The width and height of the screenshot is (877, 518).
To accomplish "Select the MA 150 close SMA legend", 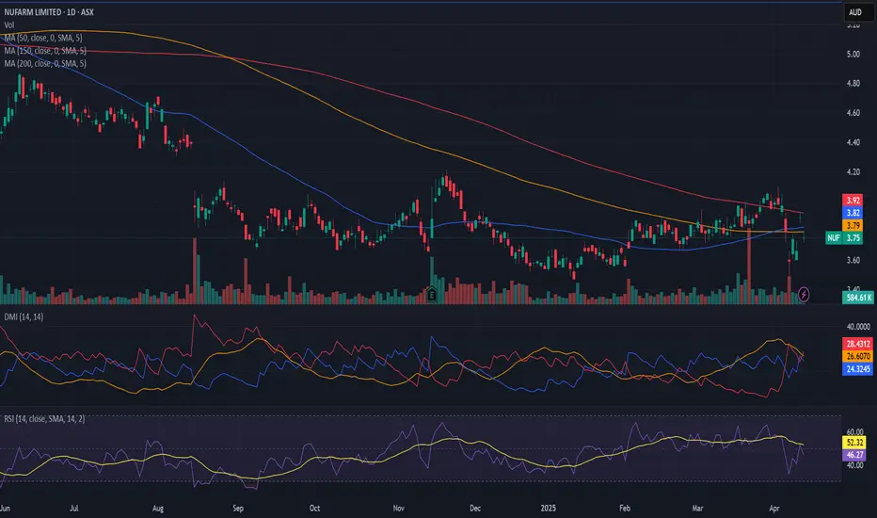I will point(45,51).
